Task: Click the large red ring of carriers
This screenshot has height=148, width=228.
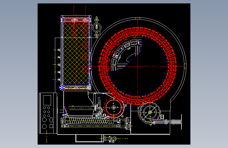Action: 138,66
